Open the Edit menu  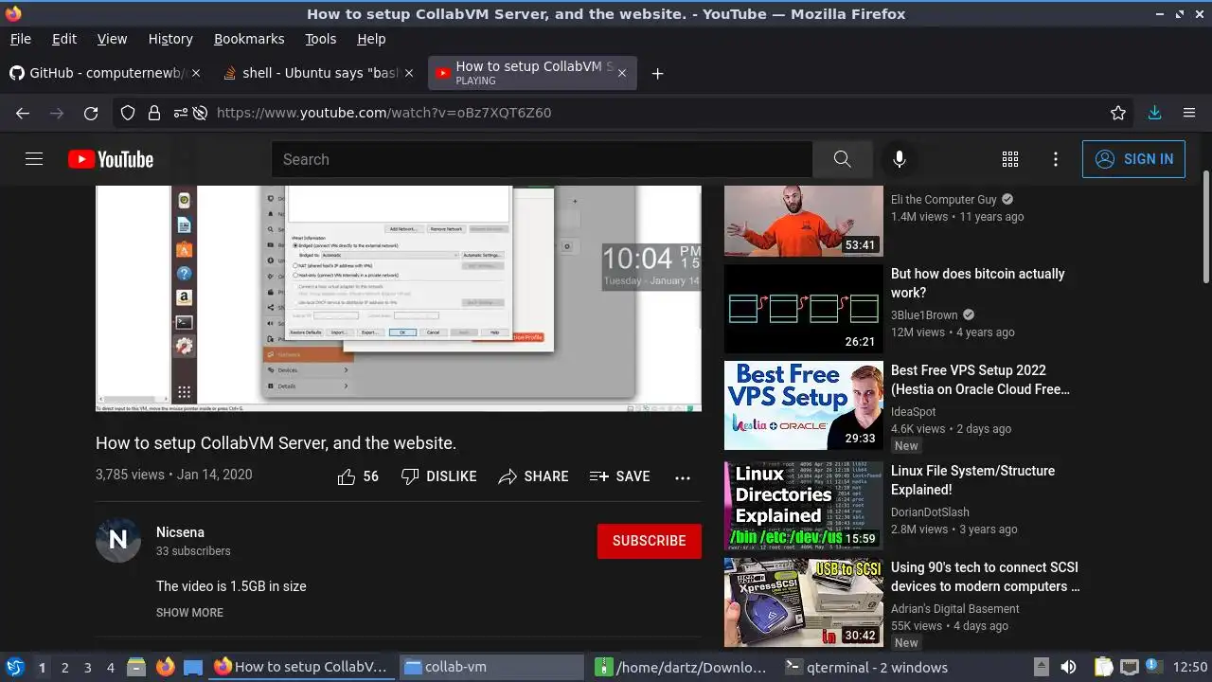(64, 39)
